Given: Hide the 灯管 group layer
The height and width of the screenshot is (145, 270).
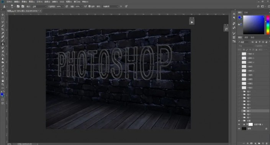Looking at the screenshot, I should click(239, 121).
